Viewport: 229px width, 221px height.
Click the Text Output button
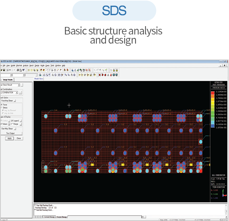[11, 133]
